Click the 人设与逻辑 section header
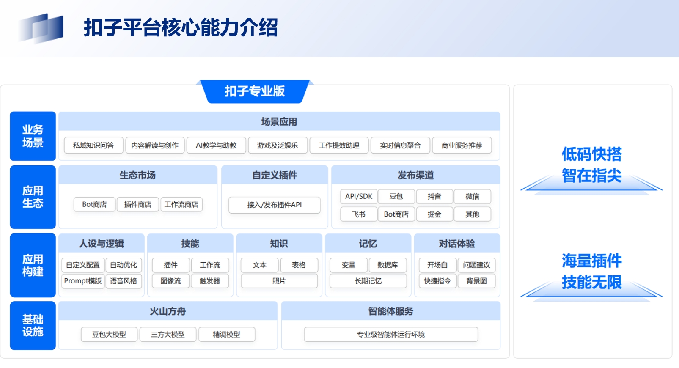679x368 pixels. 102,243
